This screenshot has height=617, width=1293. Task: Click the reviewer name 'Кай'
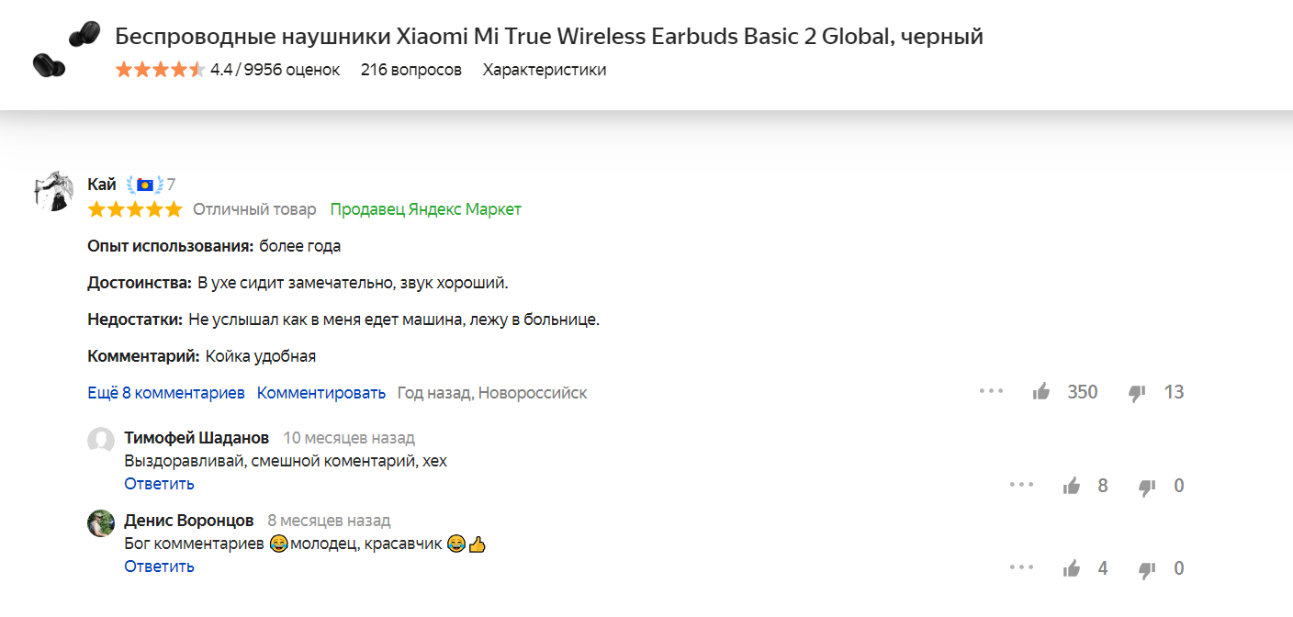point(102,185)
